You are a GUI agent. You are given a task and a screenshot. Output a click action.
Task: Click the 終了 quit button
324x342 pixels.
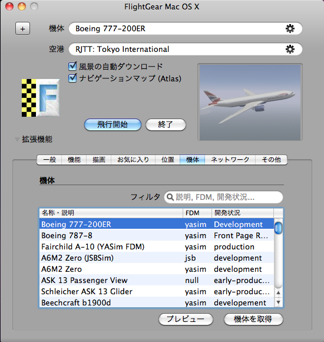coord(166,124)
